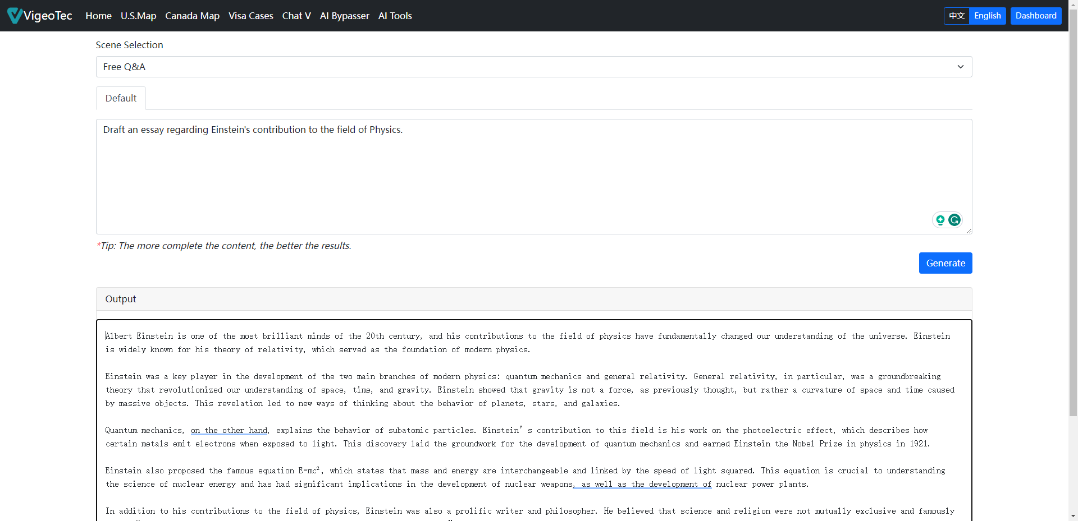Click the scrollbar up arrow
This screenshot has height=521, width=1078.
(x=1073, y=4)
